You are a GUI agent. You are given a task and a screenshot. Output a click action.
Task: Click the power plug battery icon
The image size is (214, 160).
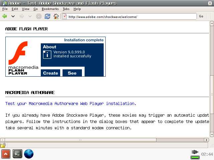tap(195, 155)
